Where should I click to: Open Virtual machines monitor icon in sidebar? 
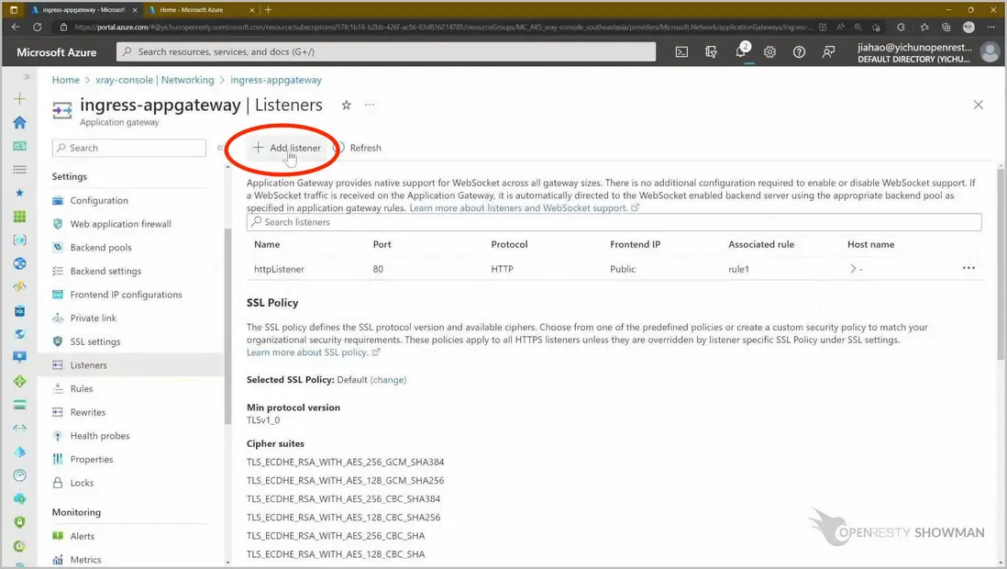point(20,357)
